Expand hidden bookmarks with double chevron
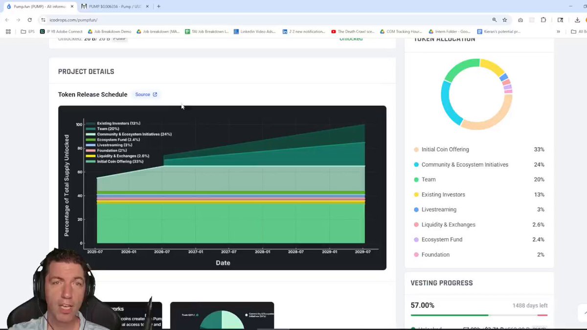 (558, 31)
